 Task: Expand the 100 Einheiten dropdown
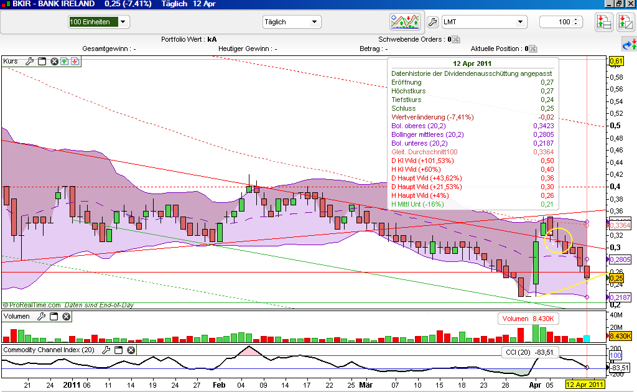(x=123, y=22)
